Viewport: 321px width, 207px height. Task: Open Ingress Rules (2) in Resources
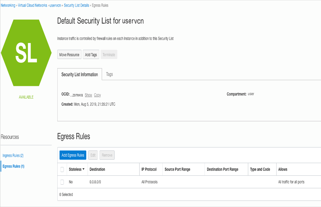click(13, 155)
